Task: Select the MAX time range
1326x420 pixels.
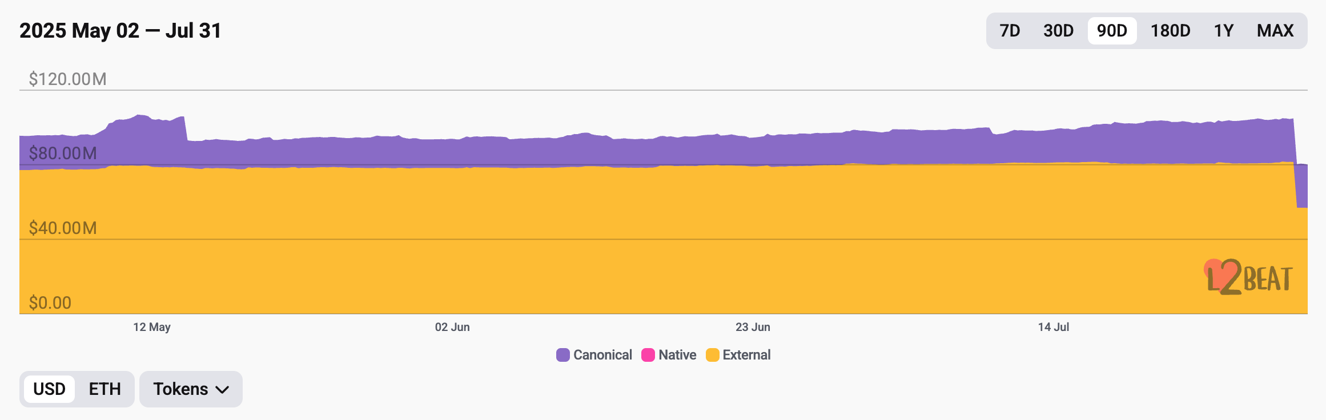Action: point(1275,31)
